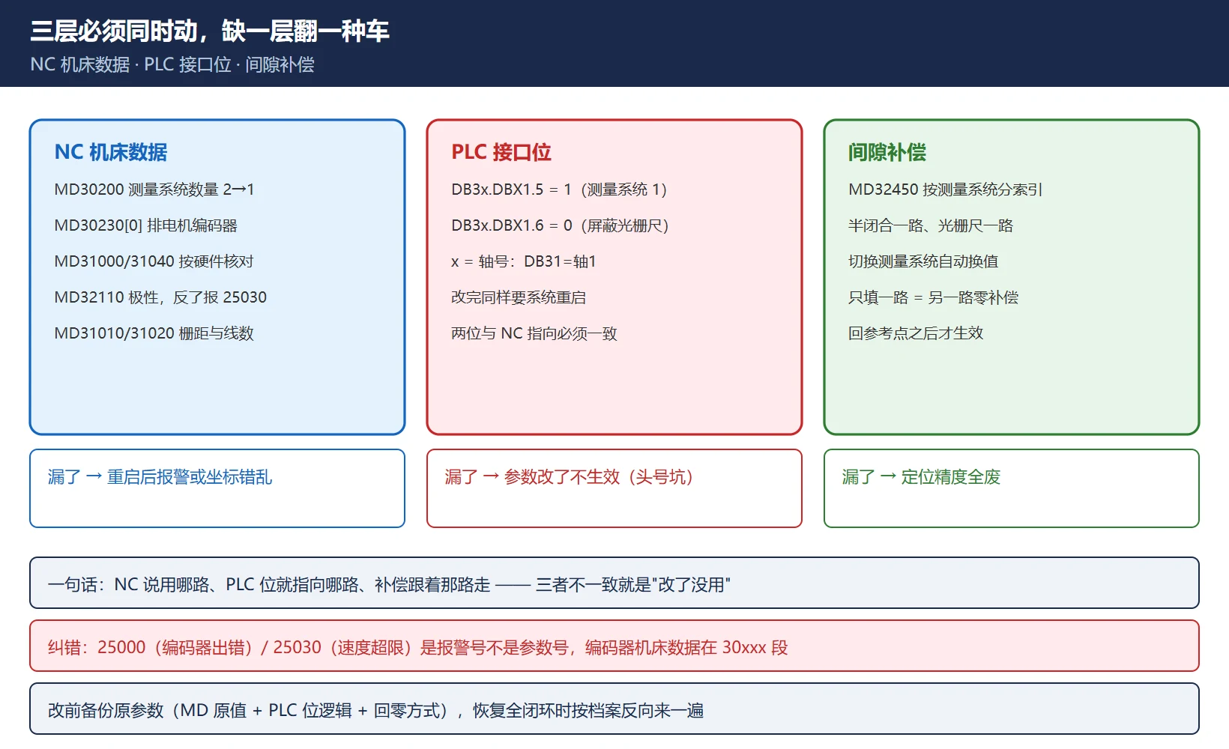
Task: Click line x = 轴号：DB31=轴1
Action: tap(524, 261)
